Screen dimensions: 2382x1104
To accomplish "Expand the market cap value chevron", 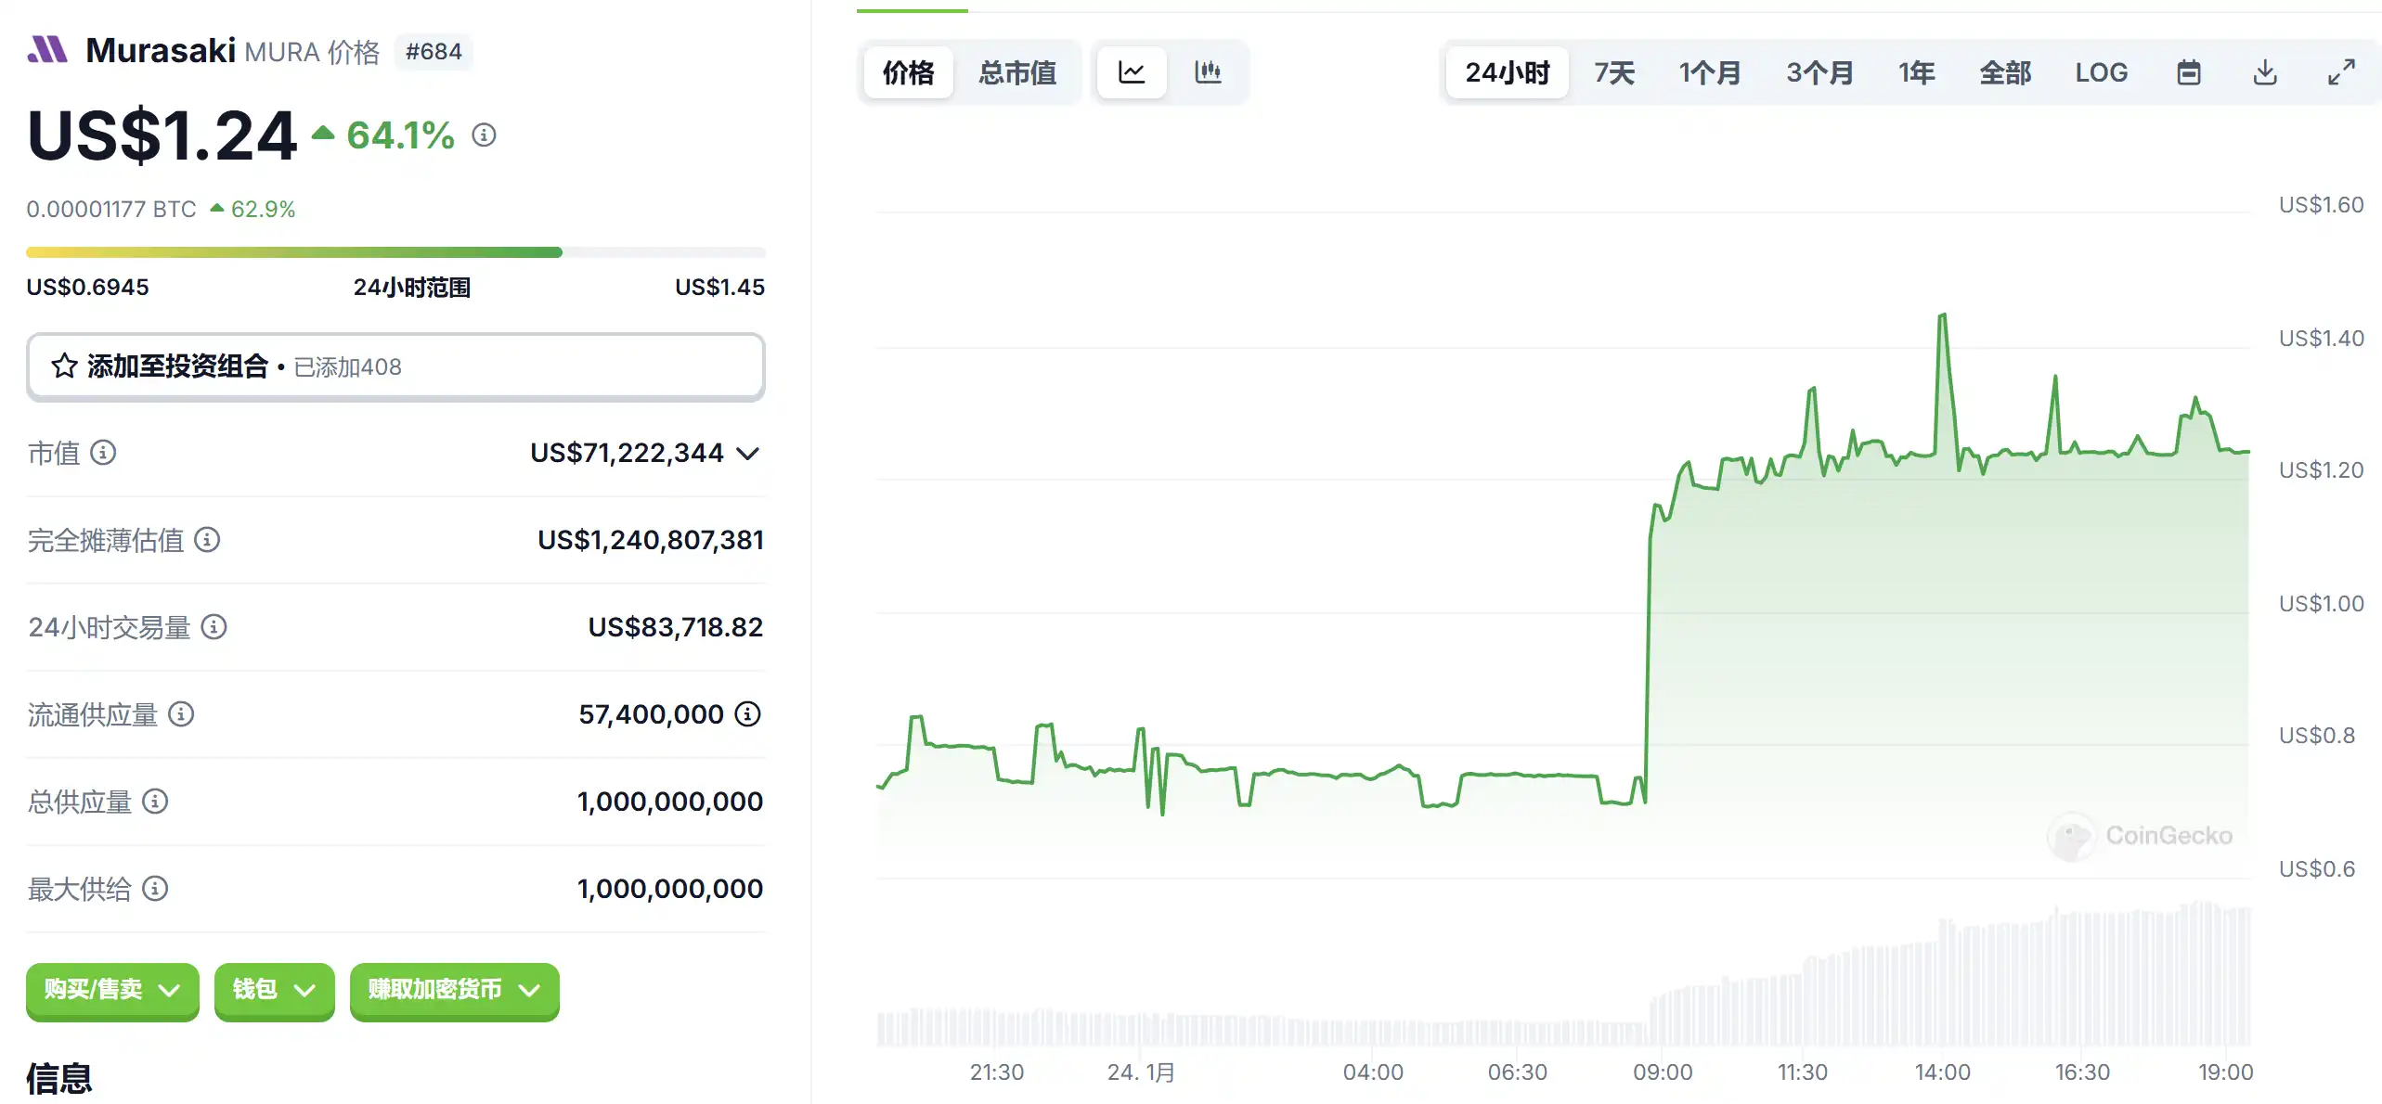I will [x=747, y=454].
